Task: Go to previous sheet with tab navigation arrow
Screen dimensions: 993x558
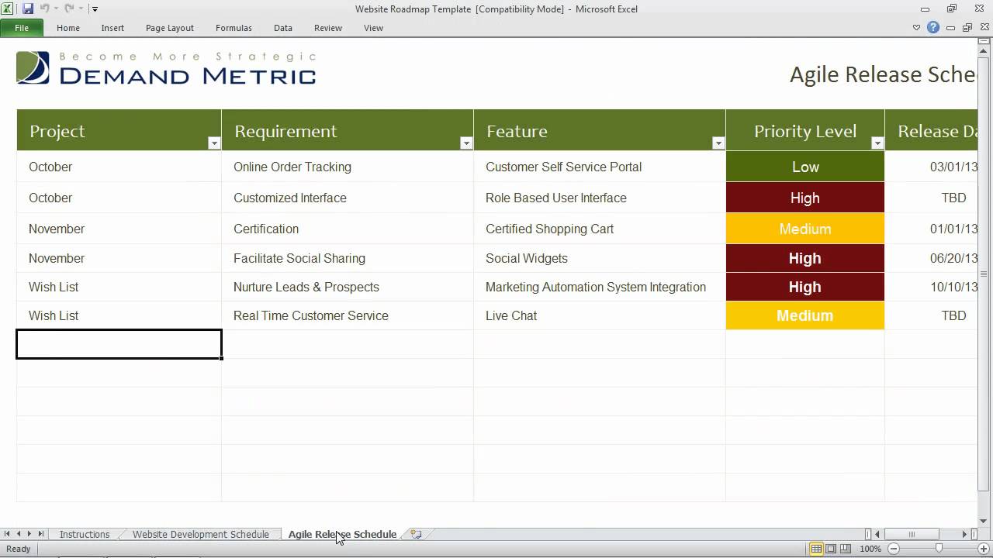Action: pos(19,534)
